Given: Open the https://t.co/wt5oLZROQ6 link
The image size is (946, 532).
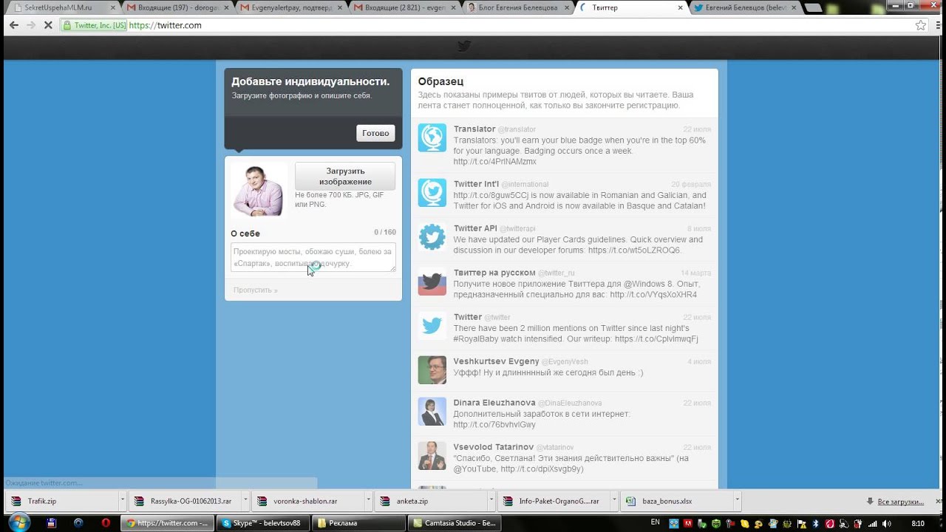Looking at the screenshot, I should point(635,250).
